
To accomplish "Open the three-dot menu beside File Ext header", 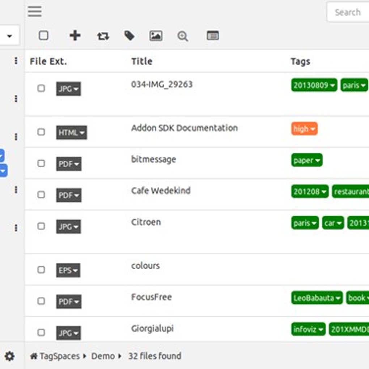I will (x=16, y=61).
